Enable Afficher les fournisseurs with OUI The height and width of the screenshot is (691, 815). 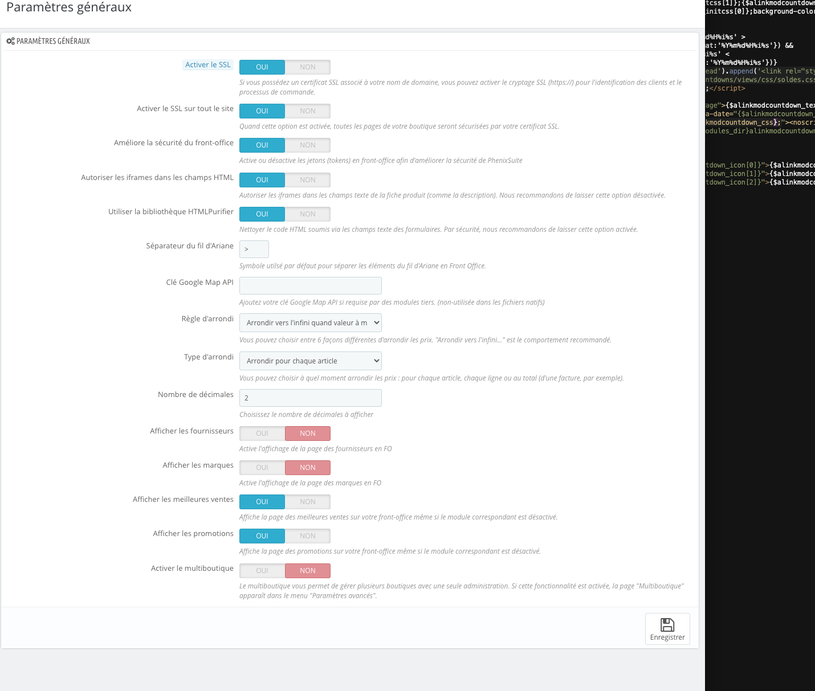pos(262,434)
